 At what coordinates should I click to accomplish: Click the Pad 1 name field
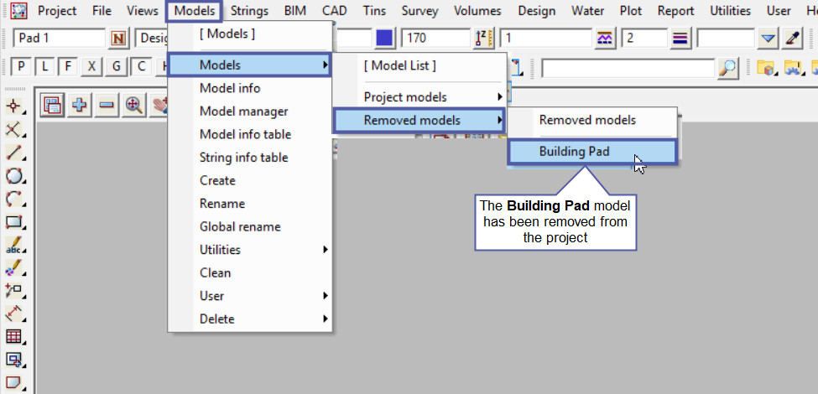(x=59, y=39)
